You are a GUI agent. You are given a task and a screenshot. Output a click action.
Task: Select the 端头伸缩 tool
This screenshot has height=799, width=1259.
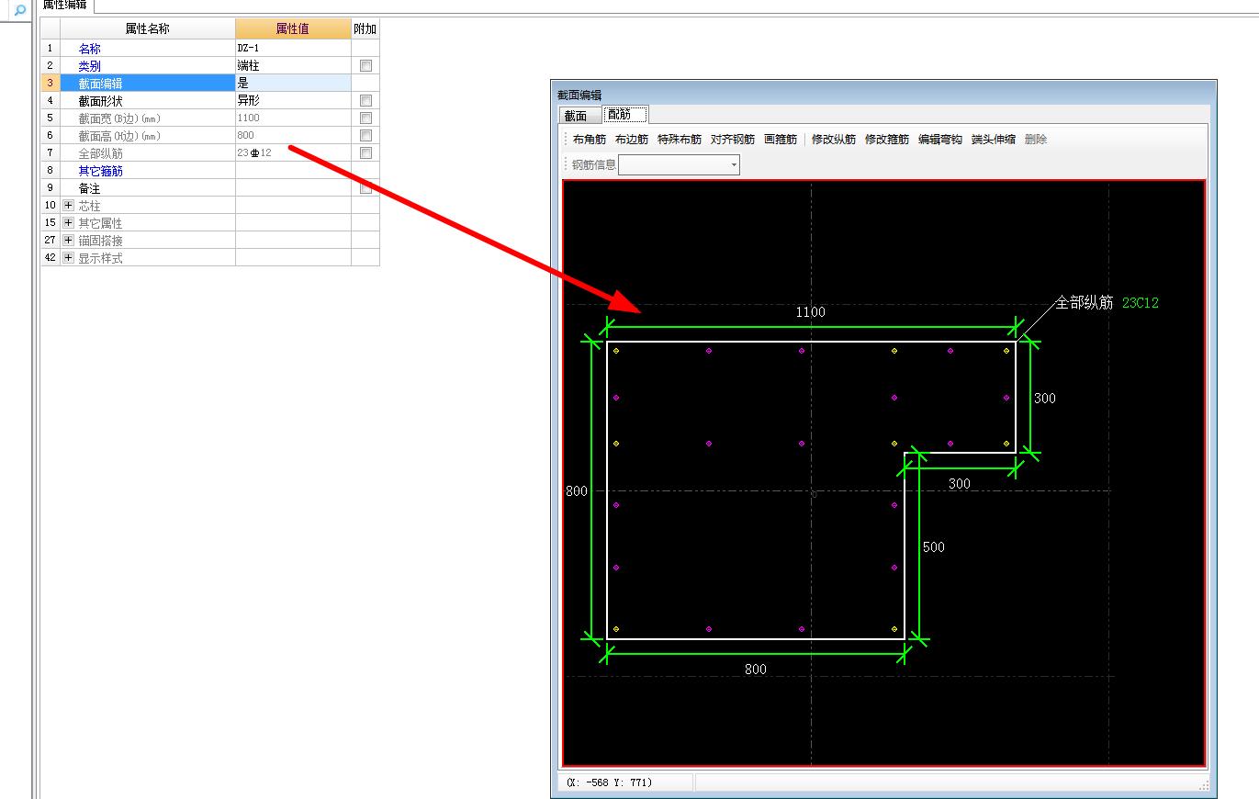pyautogui.click(x=994, y=140)
